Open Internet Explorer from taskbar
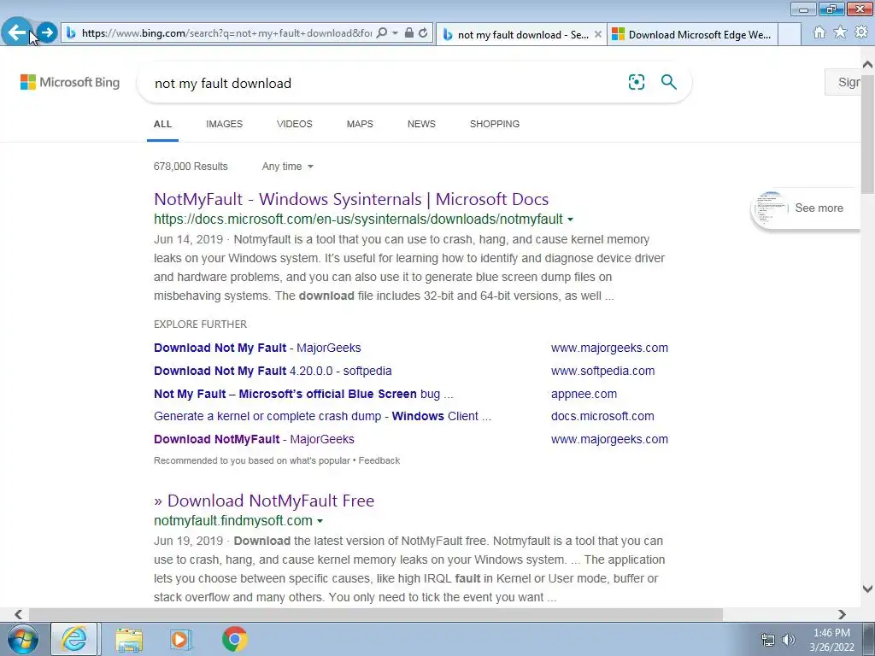The width and height of the screenshot is (875, 656). 74,639
